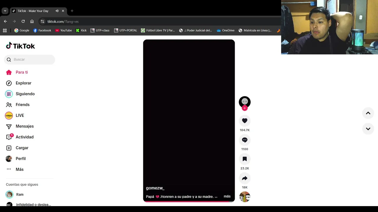Click Cargar to upload a video

[x=17, y=148]
